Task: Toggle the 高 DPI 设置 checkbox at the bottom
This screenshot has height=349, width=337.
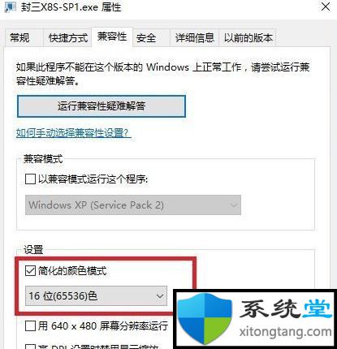Action: click(x=30, y=347)
